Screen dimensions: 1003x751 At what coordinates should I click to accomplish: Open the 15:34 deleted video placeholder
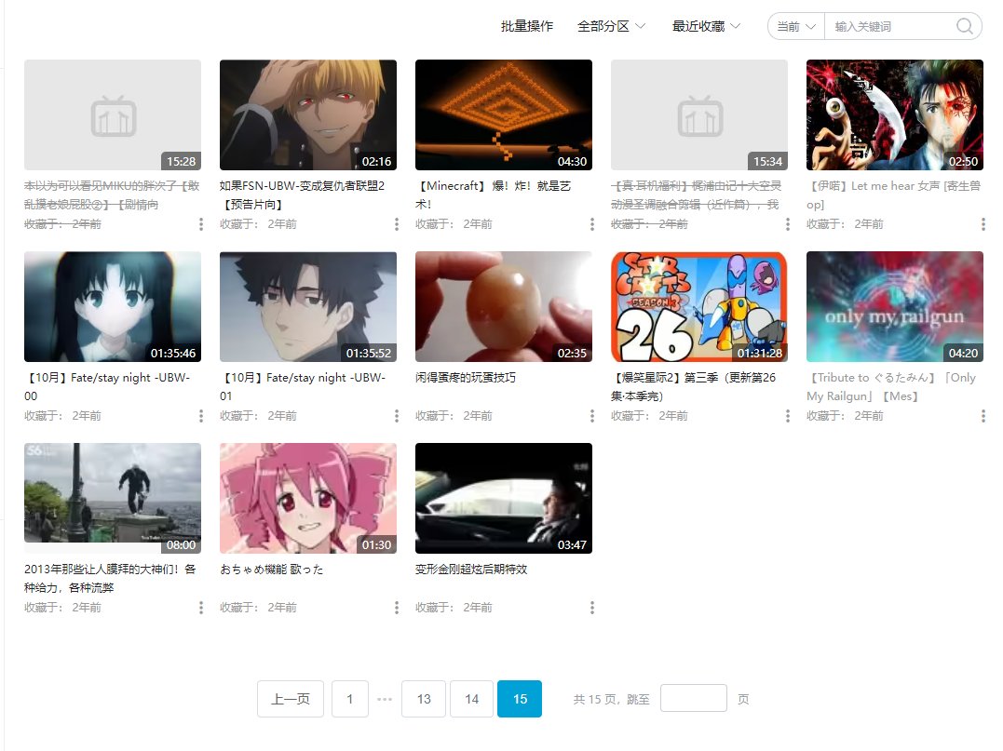click(699, 115)
